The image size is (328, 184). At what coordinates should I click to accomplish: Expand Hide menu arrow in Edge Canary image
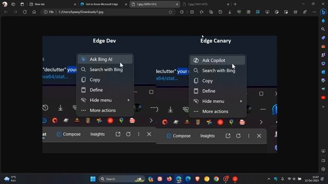point(241,101)
